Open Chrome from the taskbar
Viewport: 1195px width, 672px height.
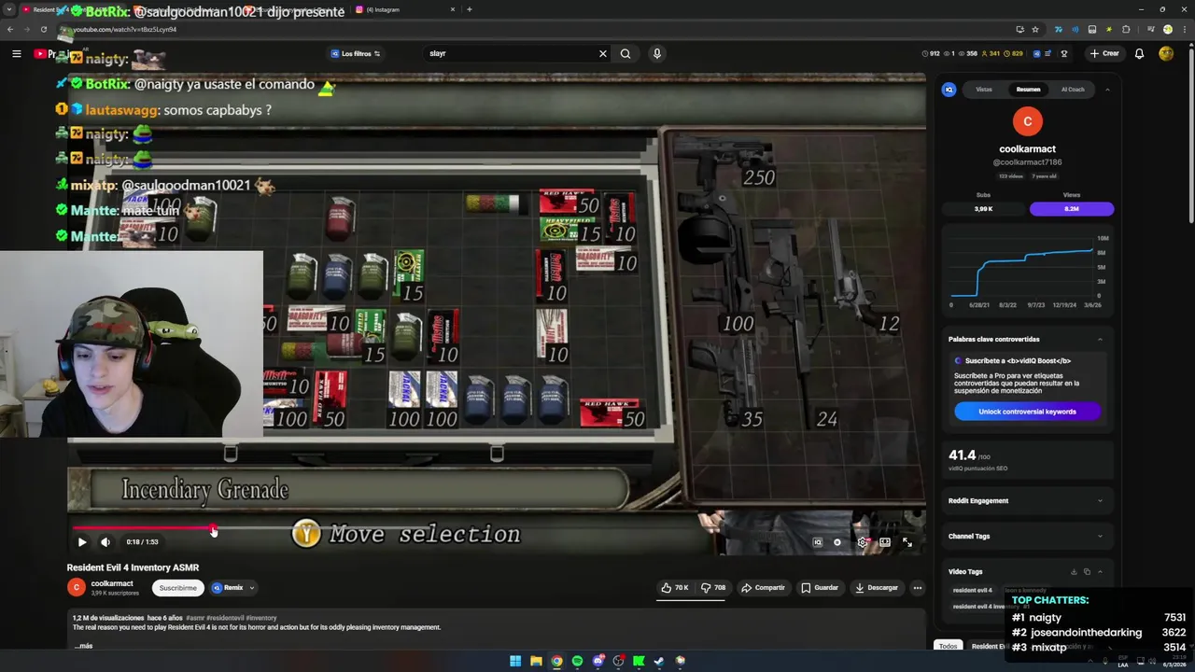556,661
